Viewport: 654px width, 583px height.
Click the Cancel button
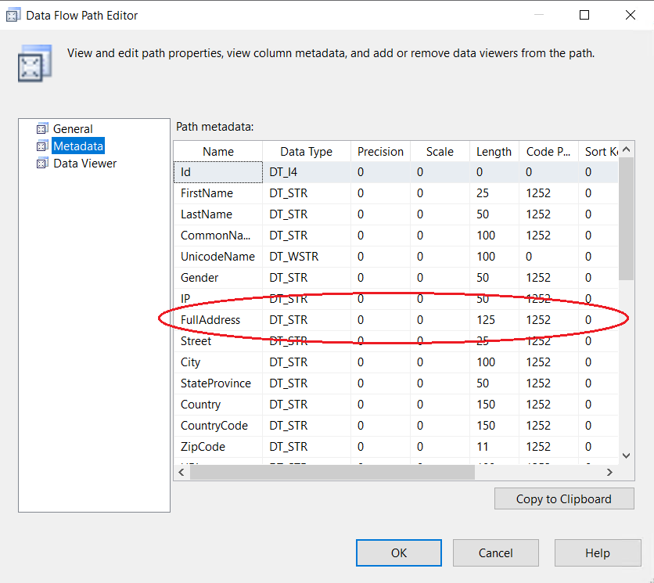[495, 552]
